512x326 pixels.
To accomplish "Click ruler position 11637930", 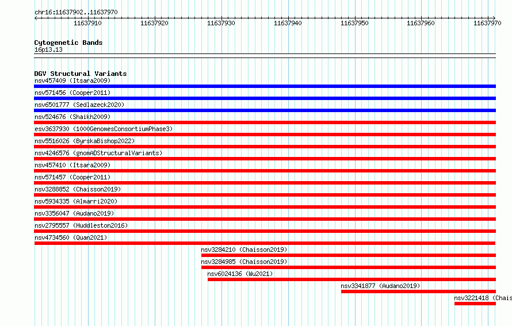I will 221,23.
